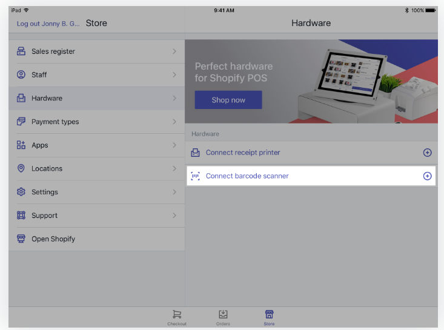The image size is (444, 330).
Task: Click the Hardware printer icon in sidebar
Action: tap(21, 98)
